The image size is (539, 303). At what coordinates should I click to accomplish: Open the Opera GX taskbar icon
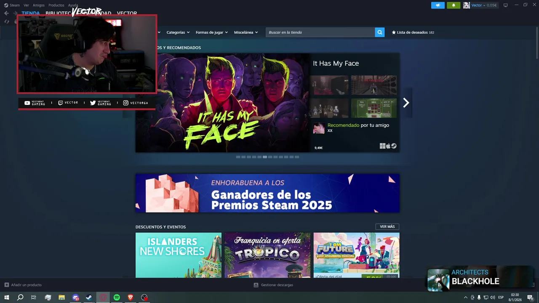tap(103, 298)
